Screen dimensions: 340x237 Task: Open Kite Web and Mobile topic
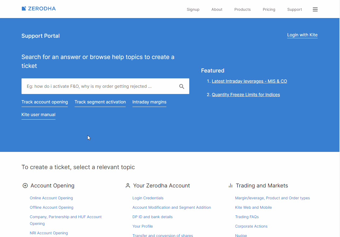click(x=253, y=207)
